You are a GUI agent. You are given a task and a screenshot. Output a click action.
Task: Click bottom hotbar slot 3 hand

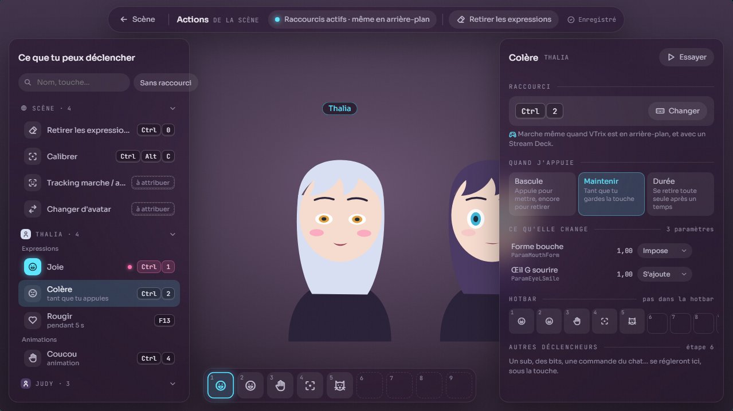tap(280, 385)
